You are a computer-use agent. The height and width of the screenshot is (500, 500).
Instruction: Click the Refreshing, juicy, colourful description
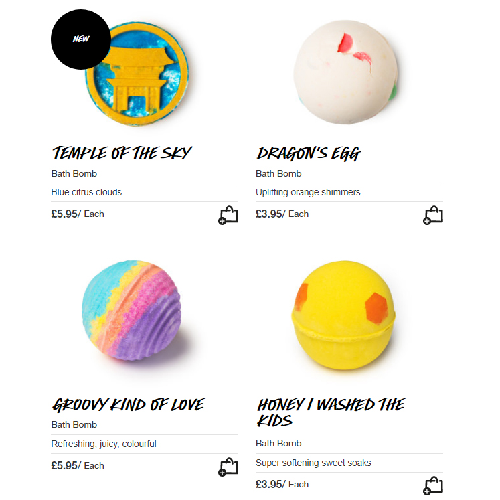pyautogui.click(x=104, y=444)
